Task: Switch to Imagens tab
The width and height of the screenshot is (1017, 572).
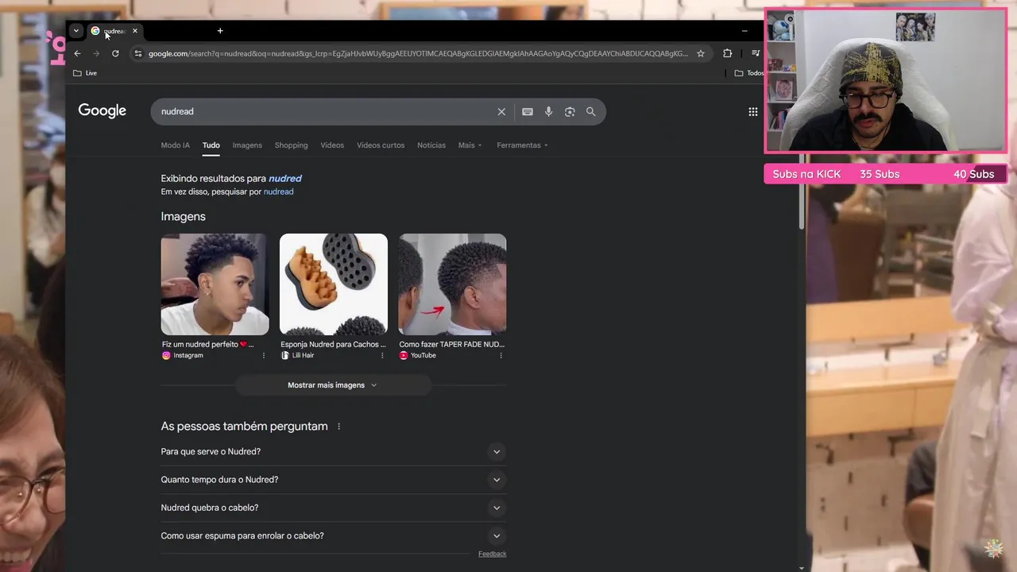Action: (247, 145)
